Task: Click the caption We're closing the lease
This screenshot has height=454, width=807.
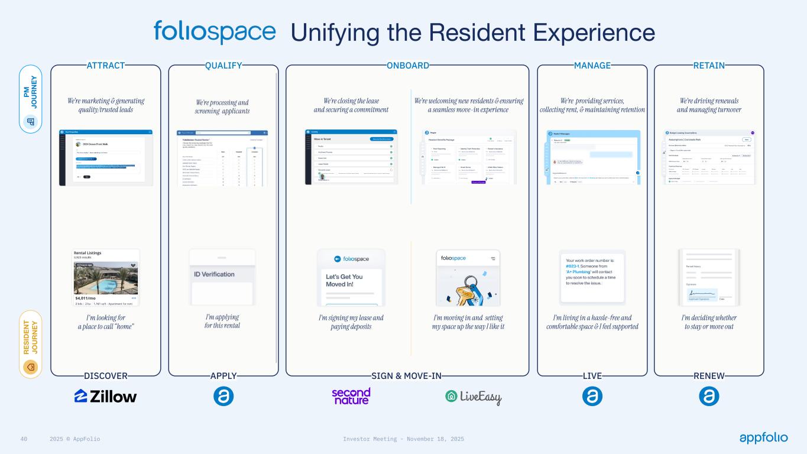Action: [351, 105]
